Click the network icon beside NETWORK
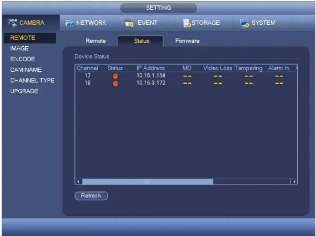This screenshot has height=236, width=316. click(70, 23)
